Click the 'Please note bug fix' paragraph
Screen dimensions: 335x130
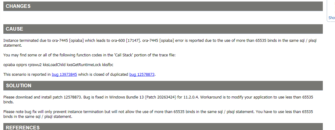(158, 114)
